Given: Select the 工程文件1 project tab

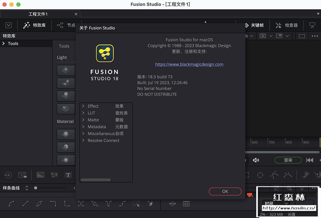Looking at the screenshot, I should coord(40,14).
